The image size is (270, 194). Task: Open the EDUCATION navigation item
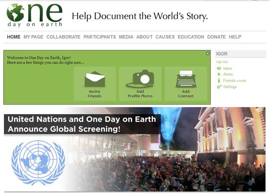(x=191, y=37)
